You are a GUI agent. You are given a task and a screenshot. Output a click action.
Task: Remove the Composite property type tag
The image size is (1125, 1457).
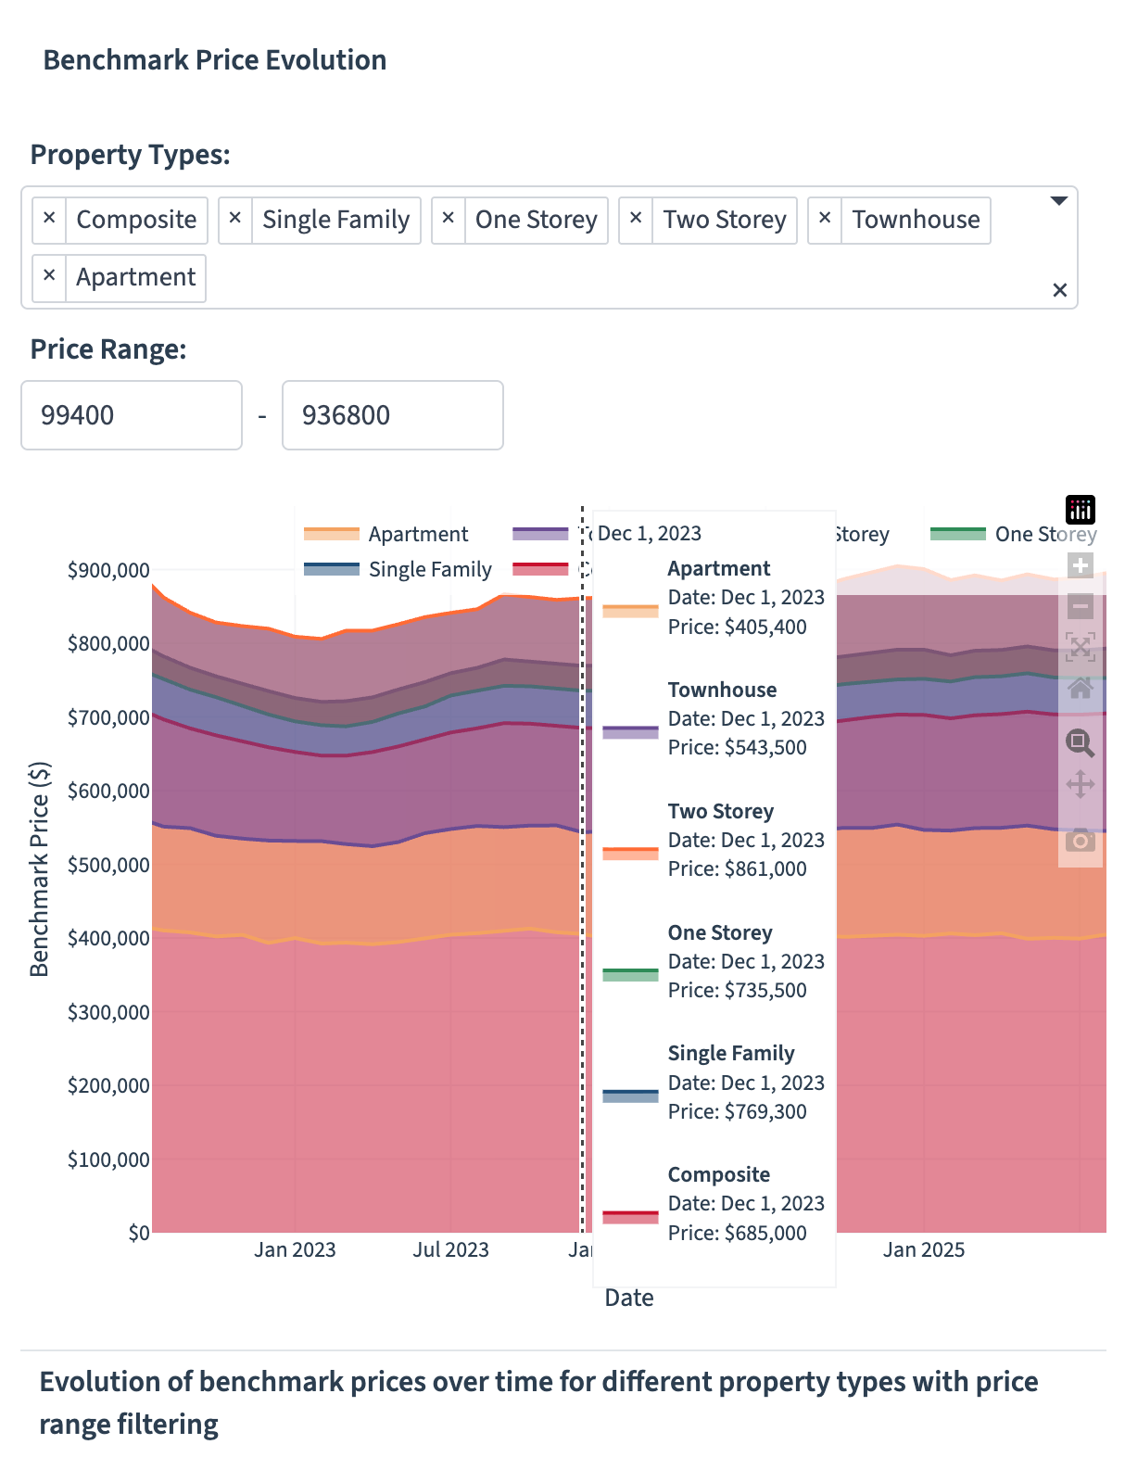pyautogui.click(x=49, y=219)
